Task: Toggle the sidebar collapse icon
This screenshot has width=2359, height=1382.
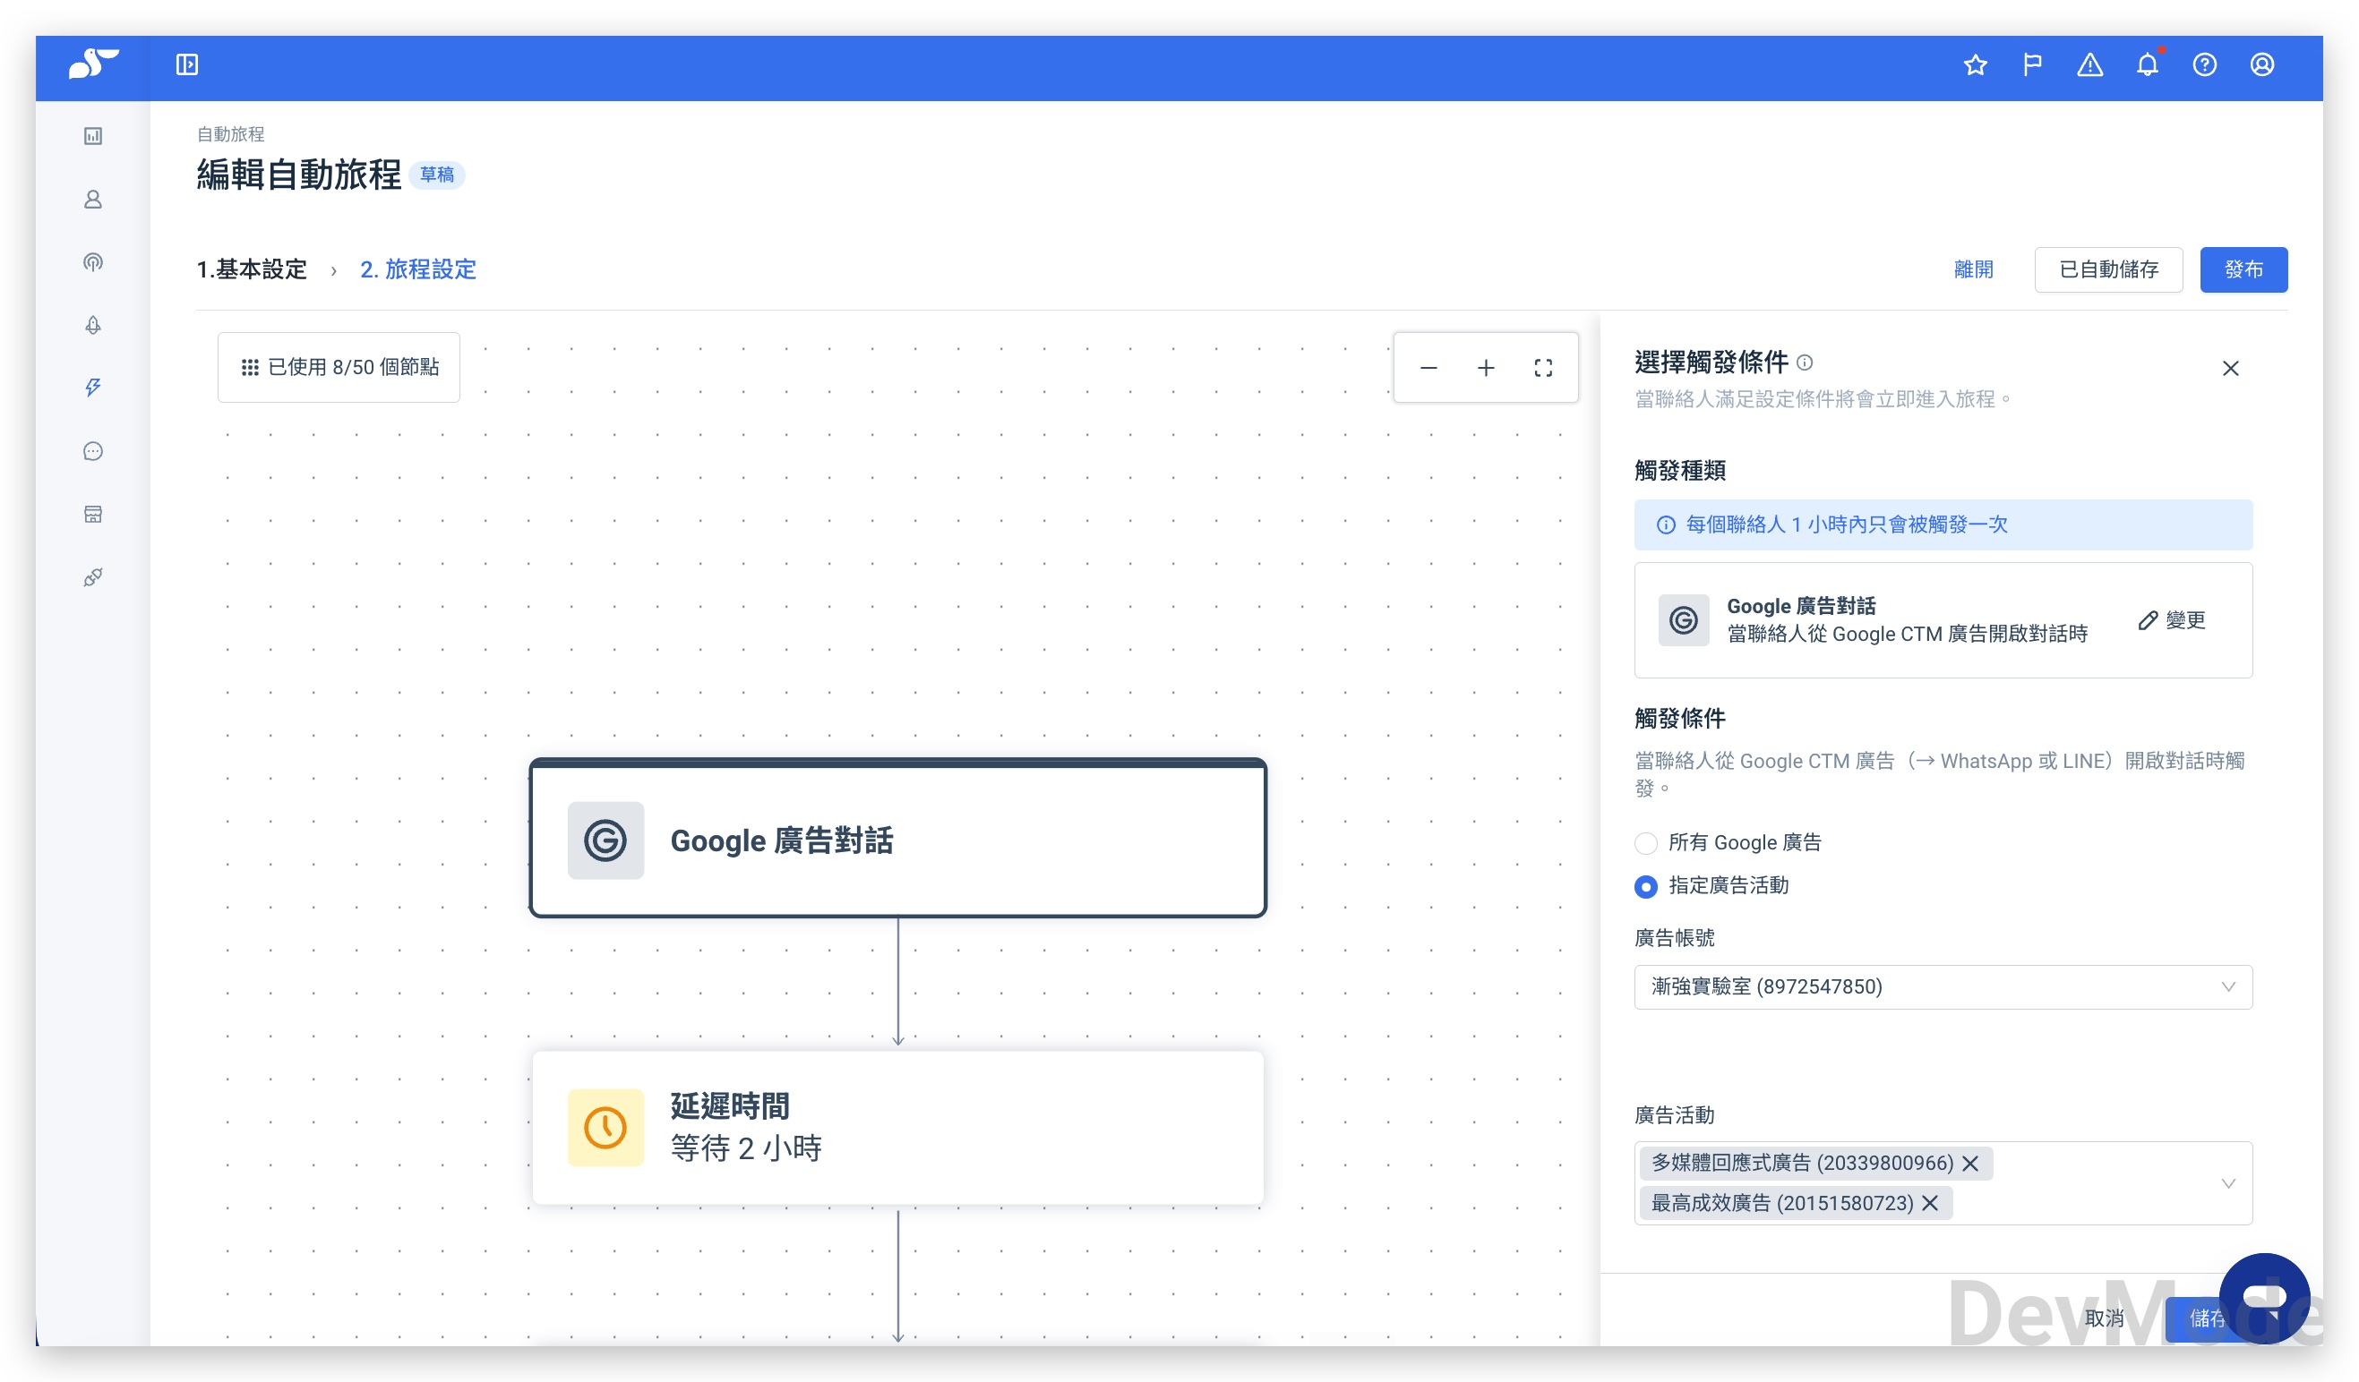Action: click(187, 64)
